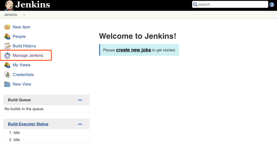Open the My Views link

[x=22, y=65]
